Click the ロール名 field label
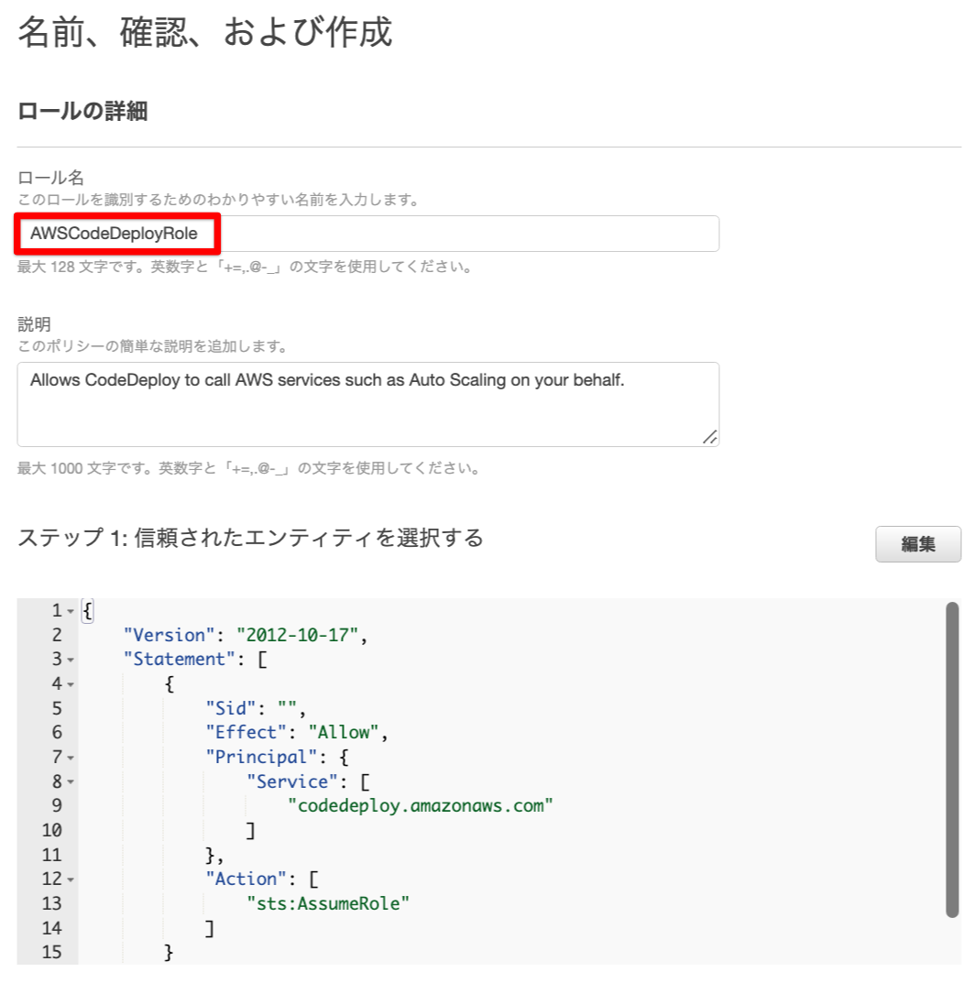 [x=50, y=178]
